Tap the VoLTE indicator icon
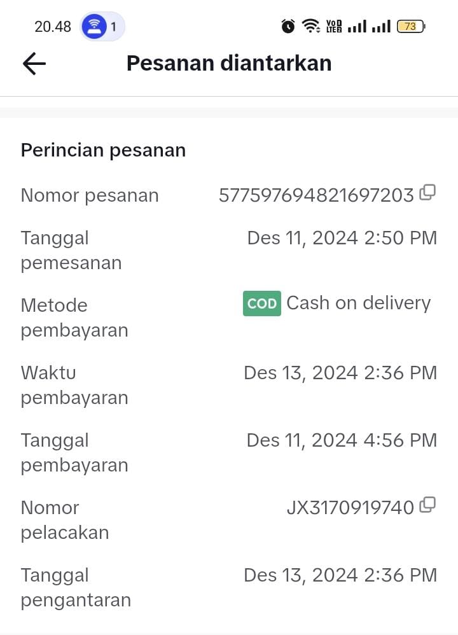This screenshot has height=635, width=458. click(x=333, y=26)
